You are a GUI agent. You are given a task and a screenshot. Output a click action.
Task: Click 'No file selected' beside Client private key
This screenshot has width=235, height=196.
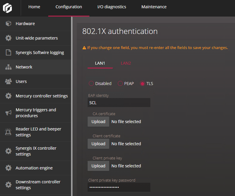click(x=126, y=166)
